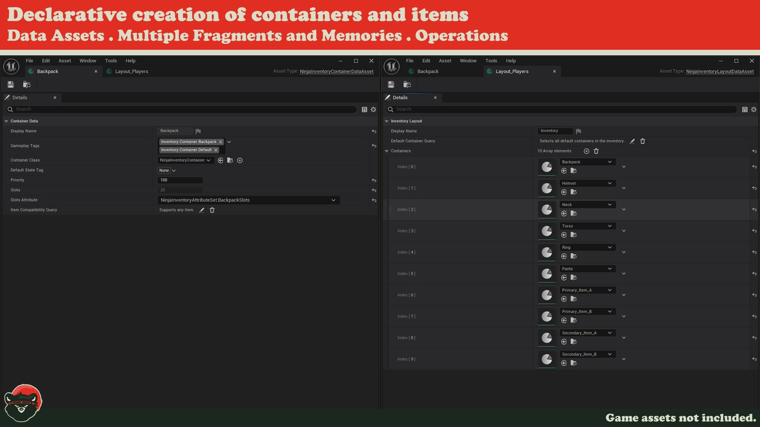
Task: Empty the Containers array with trash icon
Action: click(x=596, y=151)
